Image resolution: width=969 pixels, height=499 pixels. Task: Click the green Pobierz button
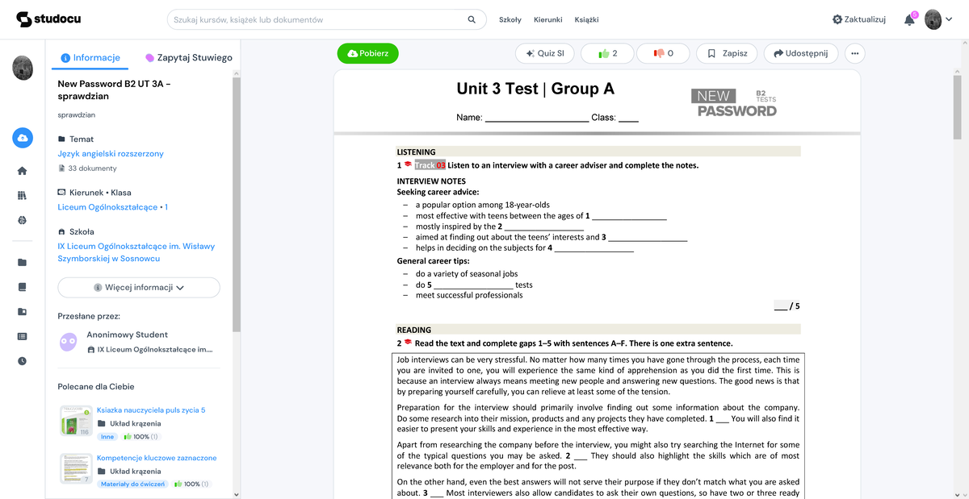pos(367,53)
